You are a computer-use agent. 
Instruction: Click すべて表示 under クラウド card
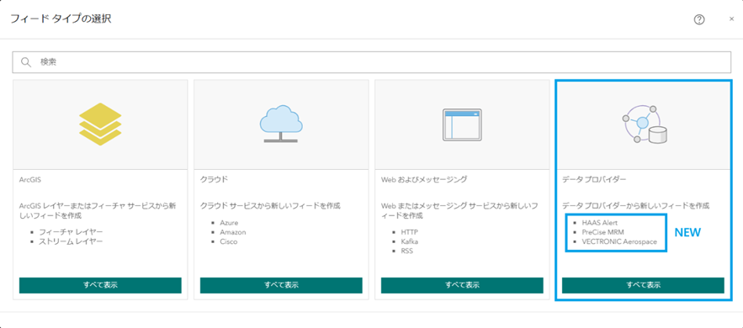281,285
